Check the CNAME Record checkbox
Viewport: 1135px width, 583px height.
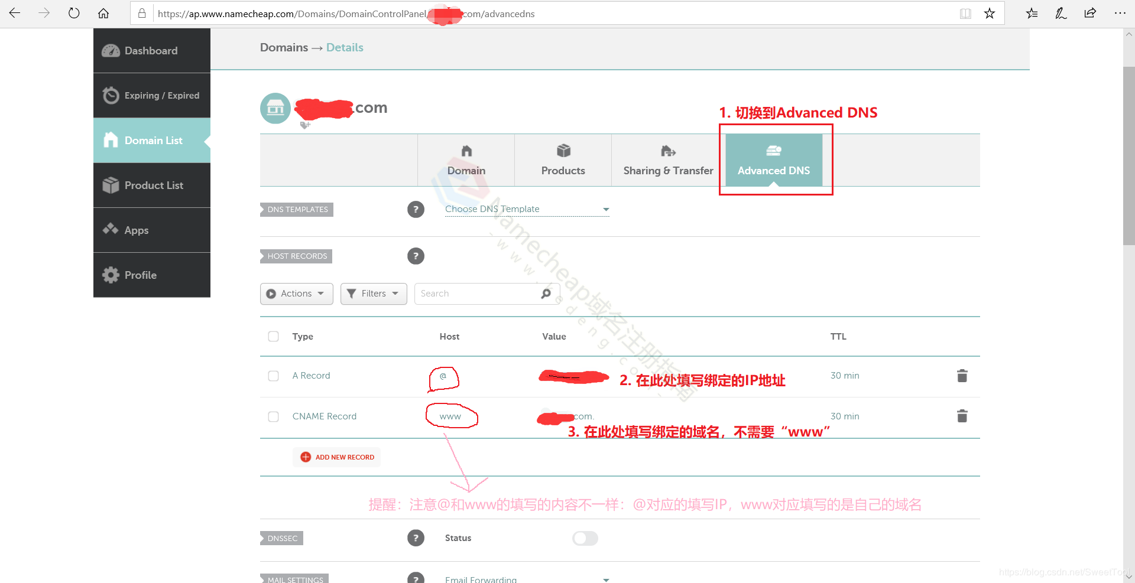pos(273,416)
